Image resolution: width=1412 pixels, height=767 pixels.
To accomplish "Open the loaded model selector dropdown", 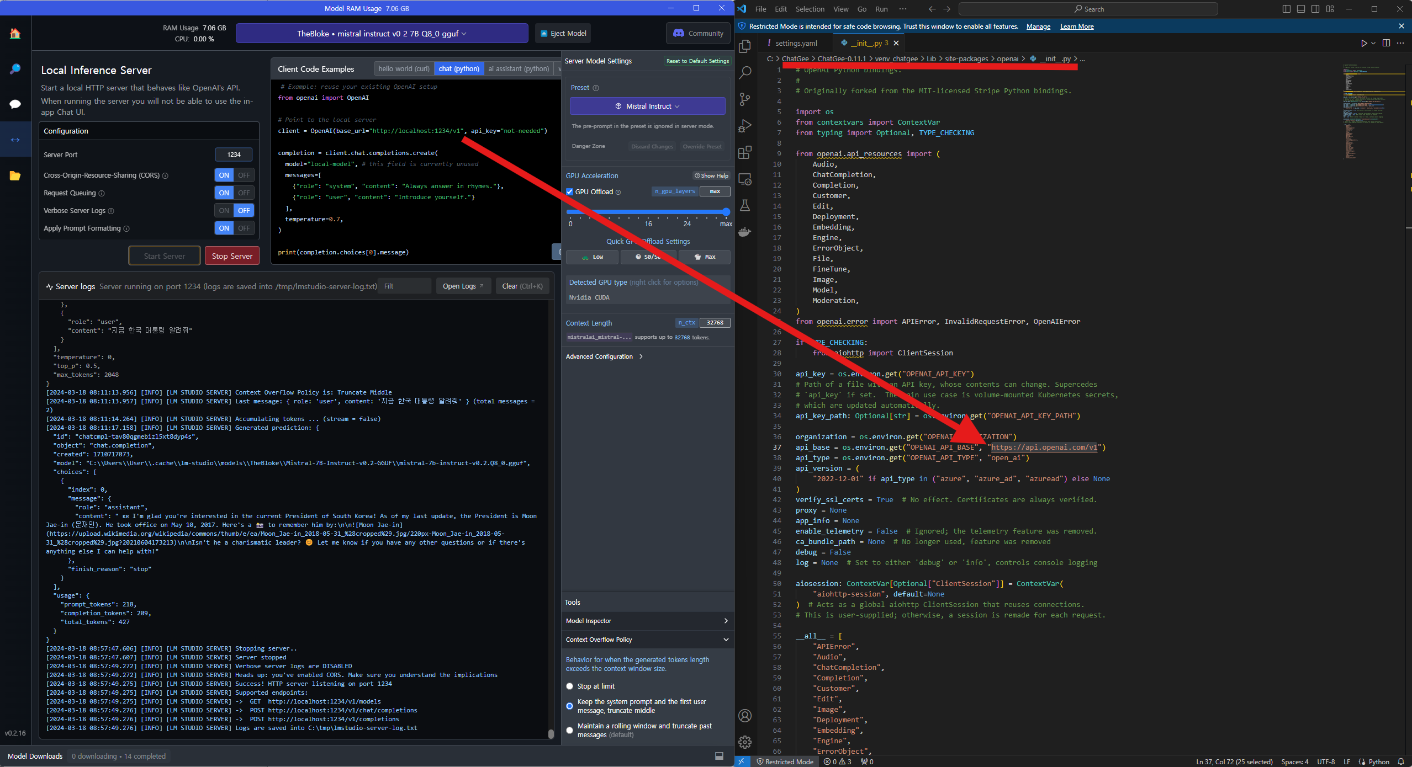I will 382,34.
